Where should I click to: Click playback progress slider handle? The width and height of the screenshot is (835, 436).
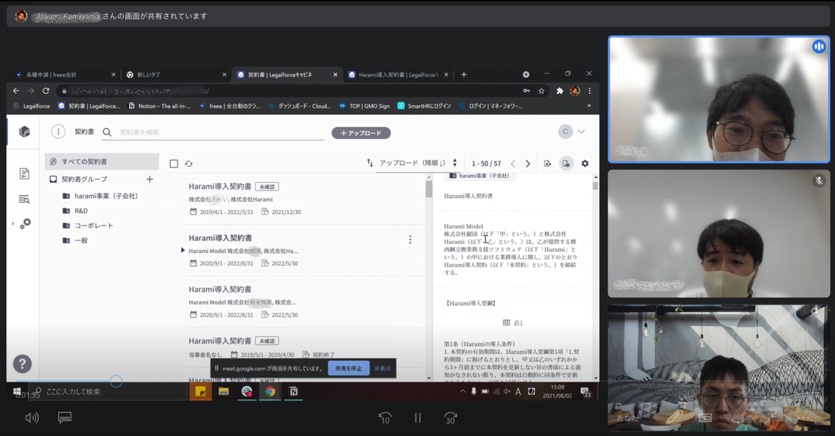pos(116,381)
